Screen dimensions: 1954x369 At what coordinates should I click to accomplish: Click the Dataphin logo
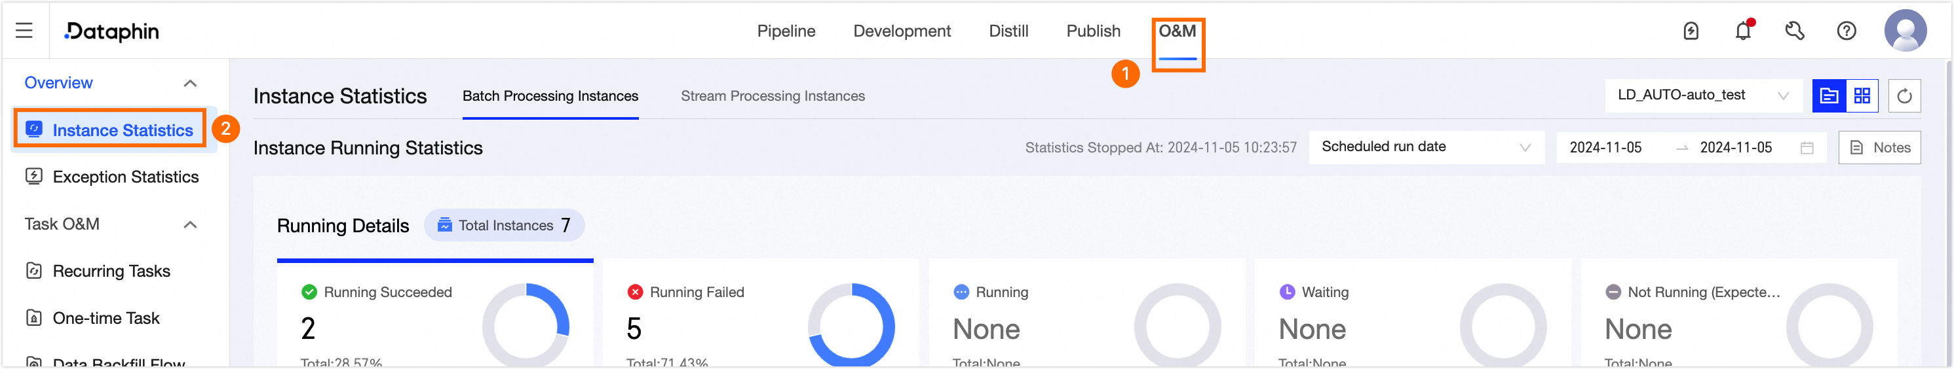111,31
